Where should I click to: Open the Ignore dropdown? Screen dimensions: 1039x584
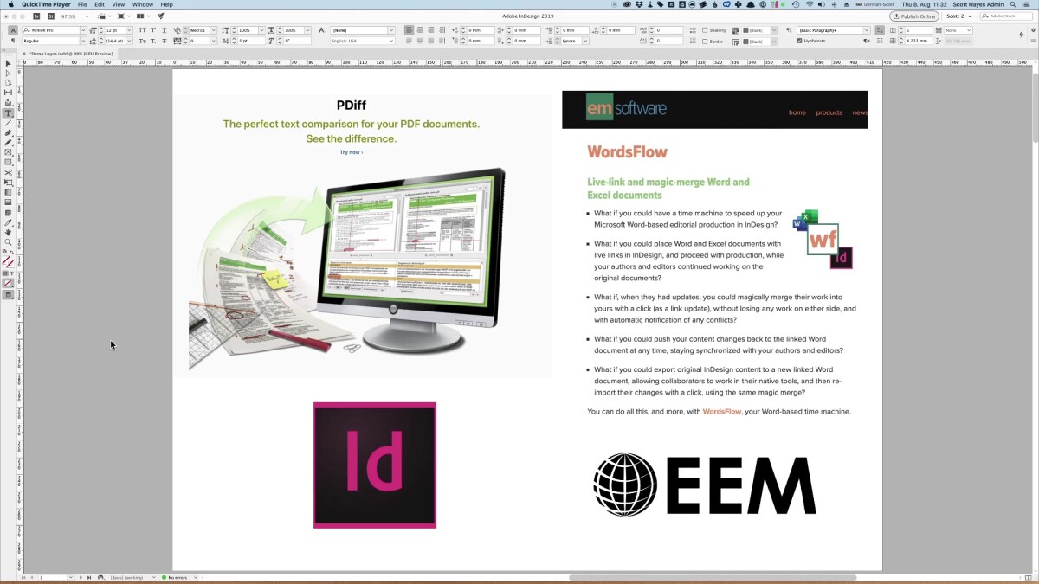(x=585, y=41)
